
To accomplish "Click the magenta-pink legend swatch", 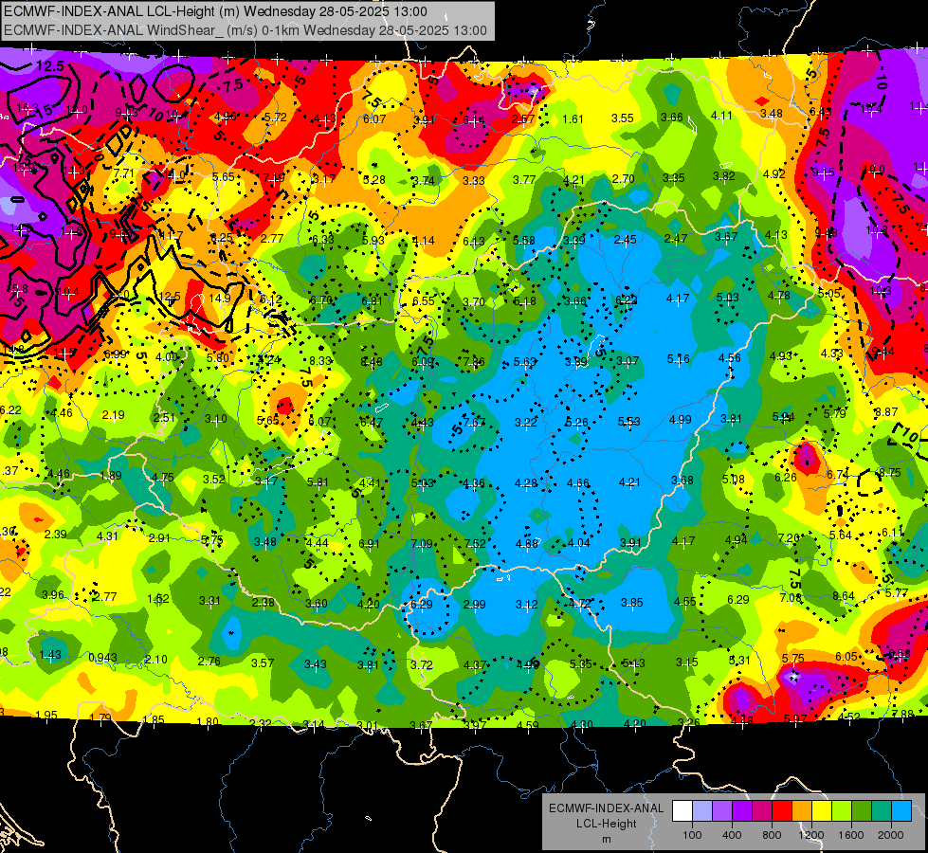I will click(762, 811).
